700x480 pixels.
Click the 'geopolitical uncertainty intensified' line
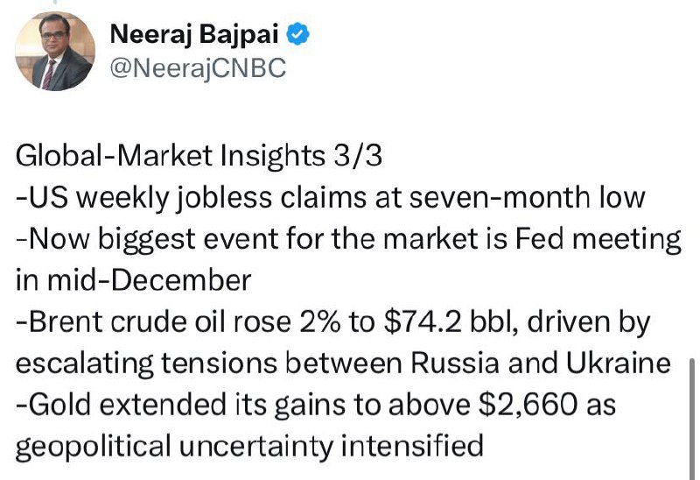pos(249,447)
